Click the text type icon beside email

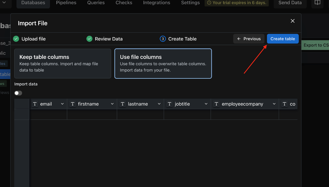coord(35,104)
